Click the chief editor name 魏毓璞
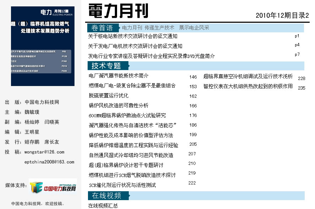This screenshot has width=315, height=209. [x=32, y=112]
